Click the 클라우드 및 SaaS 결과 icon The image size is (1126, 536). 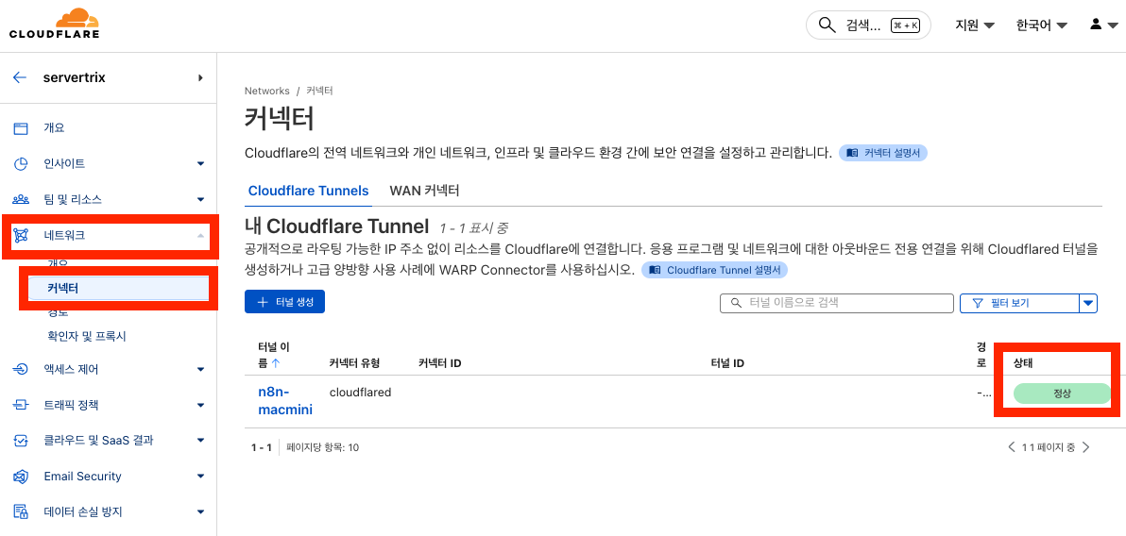[x=21, y=441]
